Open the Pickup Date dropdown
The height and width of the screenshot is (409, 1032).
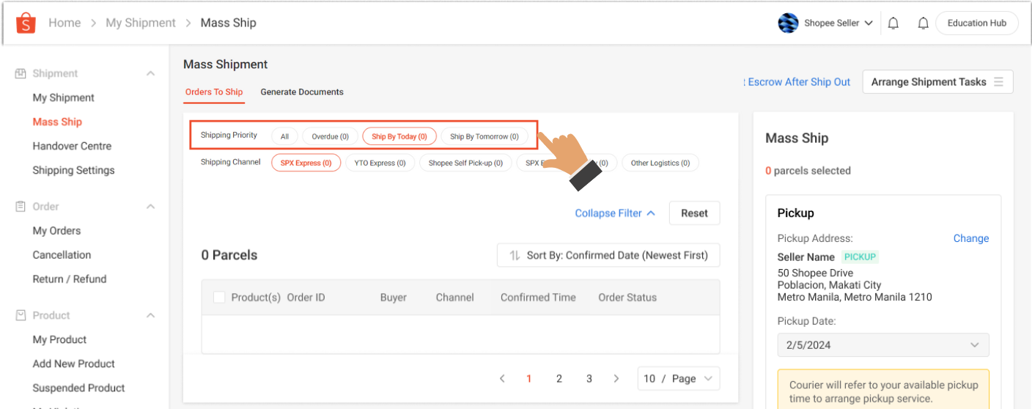click(x=882, y=345)
